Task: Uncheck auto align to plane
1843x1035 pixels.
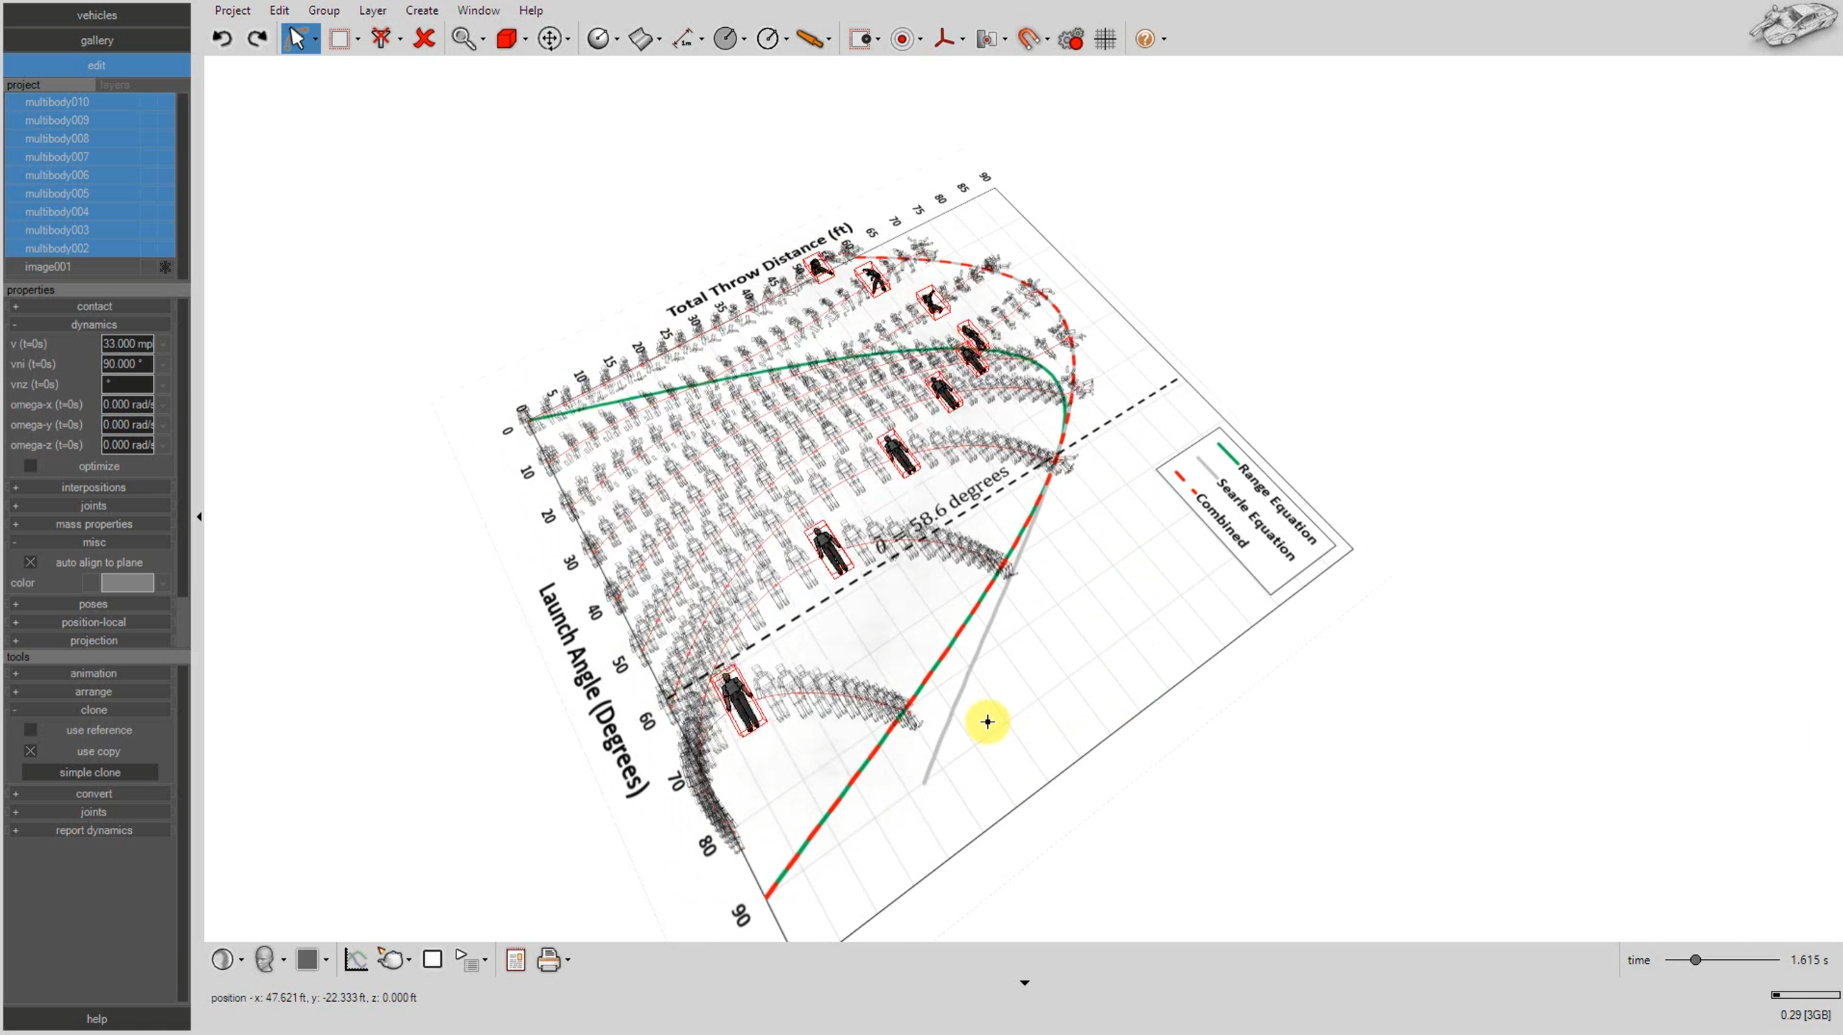Action: click(30, 562)
